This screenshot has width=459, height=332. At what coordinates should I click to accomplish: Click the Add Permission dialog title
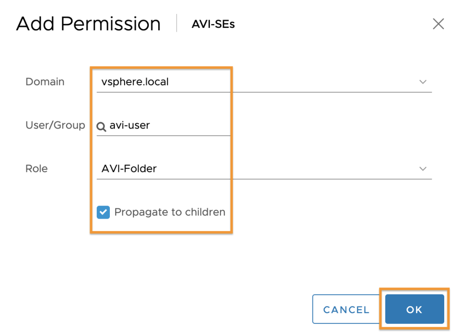88,24
